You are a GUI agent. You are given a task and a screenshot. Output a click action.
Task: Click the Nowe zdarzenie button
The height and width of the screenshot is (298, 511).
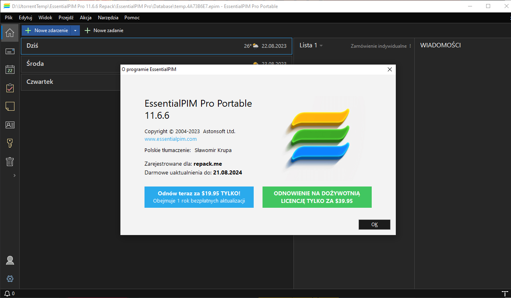point(46,30)
